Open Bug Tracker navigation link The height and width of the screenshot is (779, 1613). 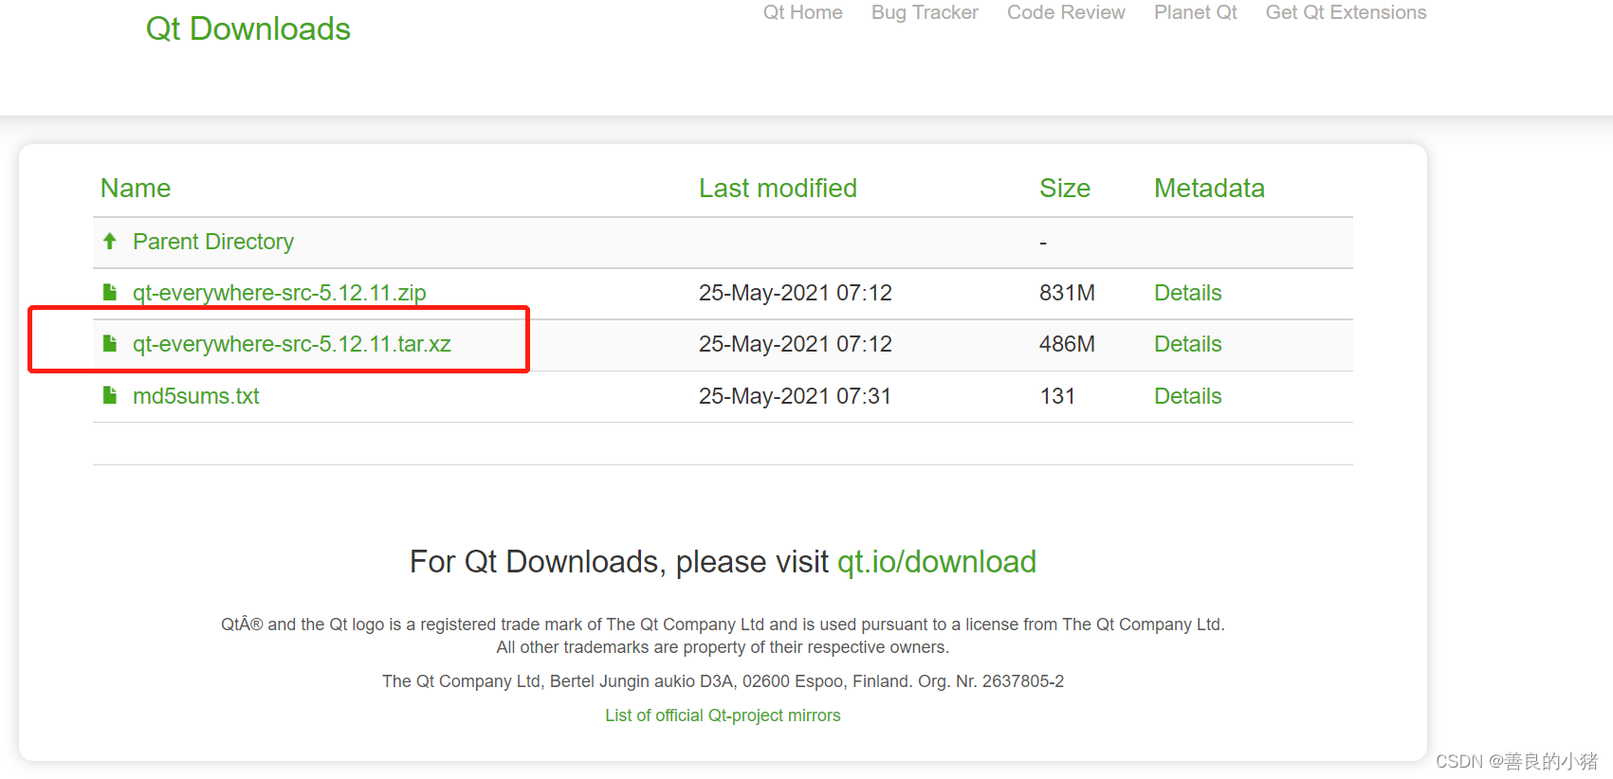[x=925, y=12]
